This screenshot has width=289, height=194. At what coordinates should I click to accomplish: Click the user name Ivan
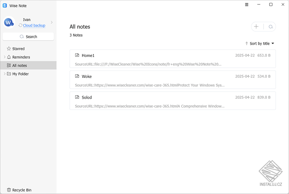pos(27,20)
